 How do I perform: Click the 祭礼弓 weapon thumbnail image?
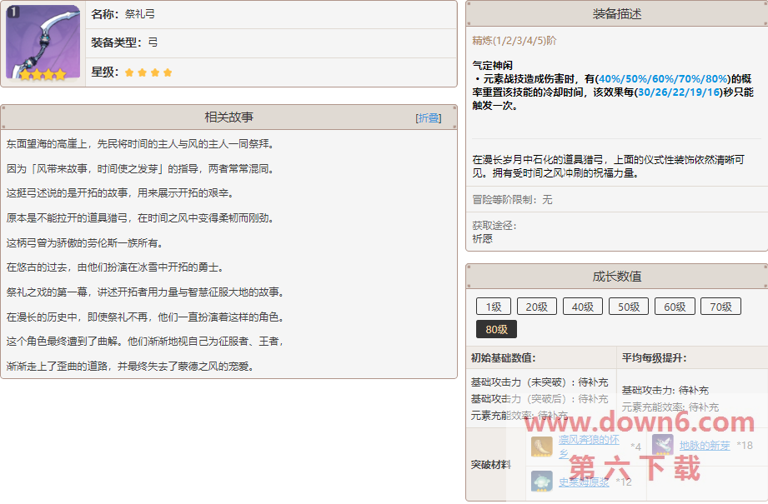pos(43,42)
